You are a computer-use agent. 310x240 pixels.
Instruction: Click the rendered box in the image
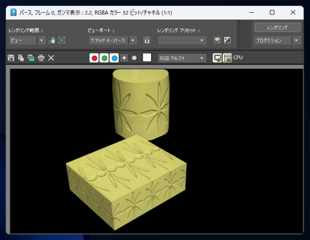click(x=126, y=183)
